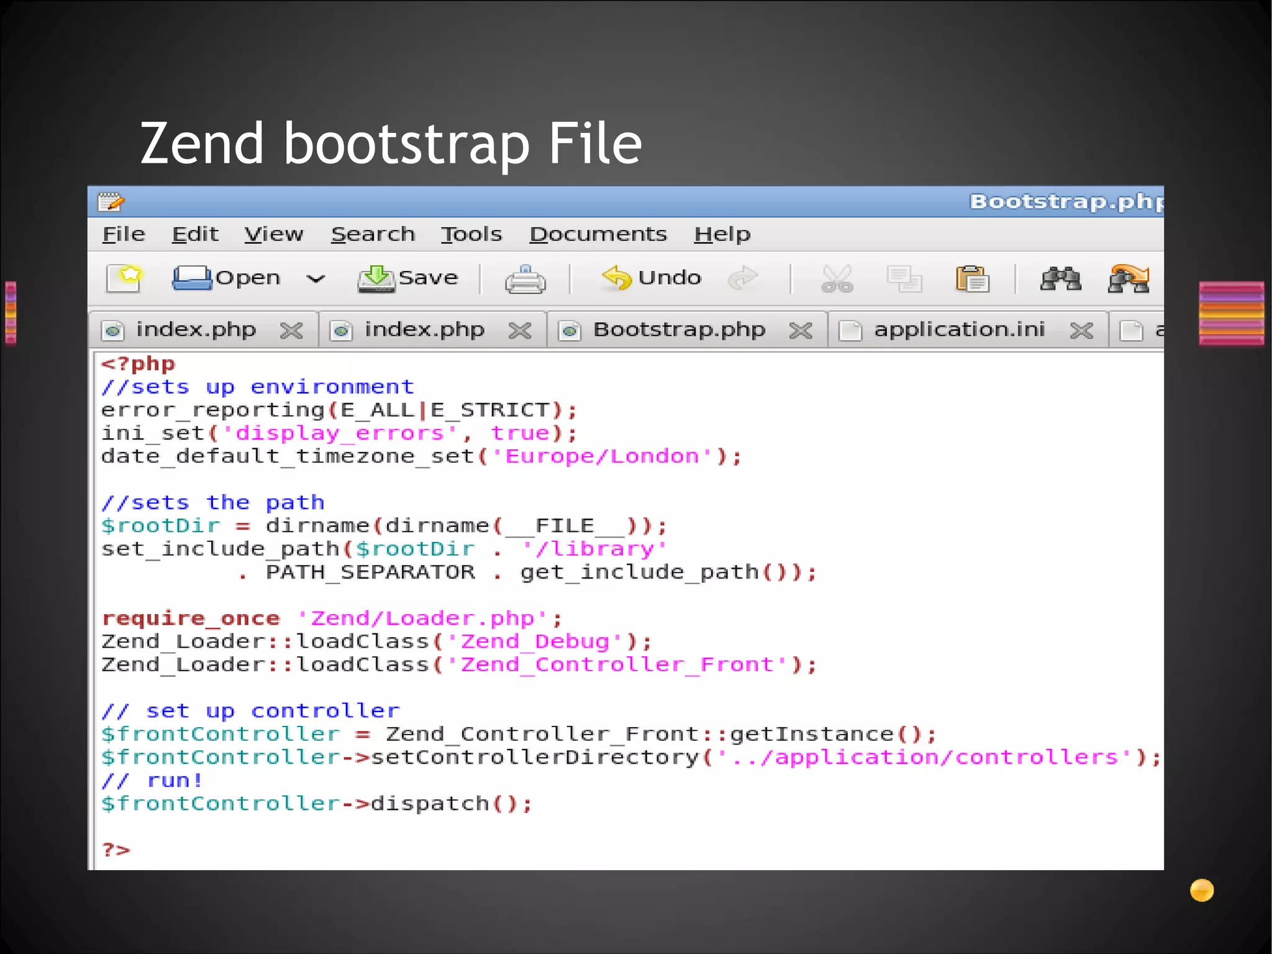This screenshot has height=954, width=1272.
Task: Click the Print icon
Action: click(x=525, y=278)
